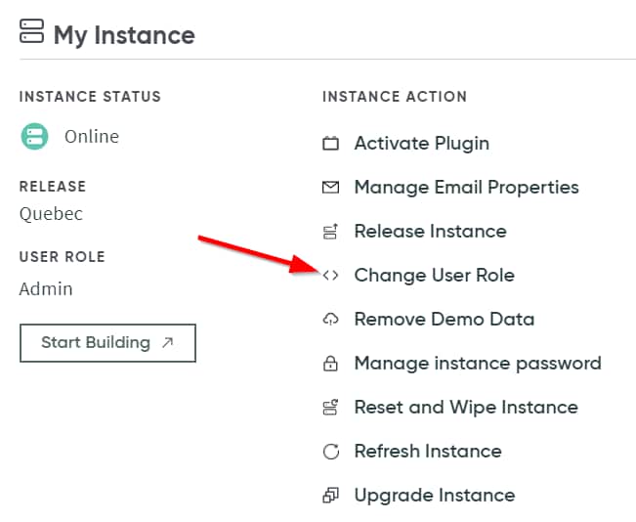The image size is (636, 522).
Task: Select Reset and Wipe Instance
Action: click(x=465, y=408)
